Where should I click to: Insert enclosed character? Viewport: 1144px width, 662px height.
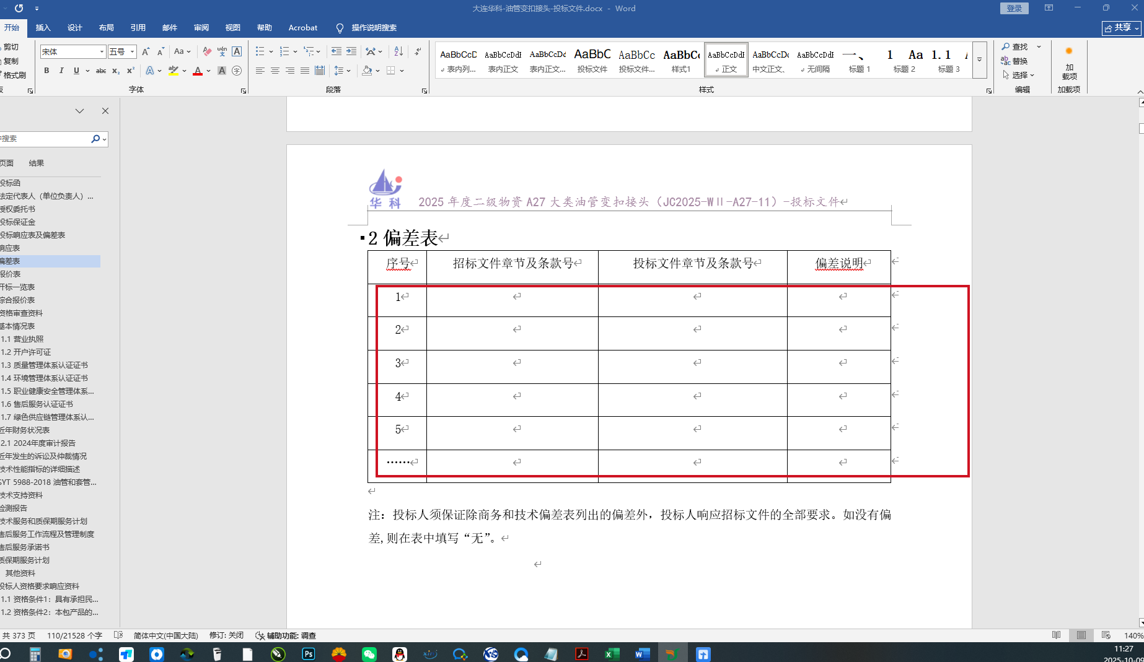(x=237, y=71)
